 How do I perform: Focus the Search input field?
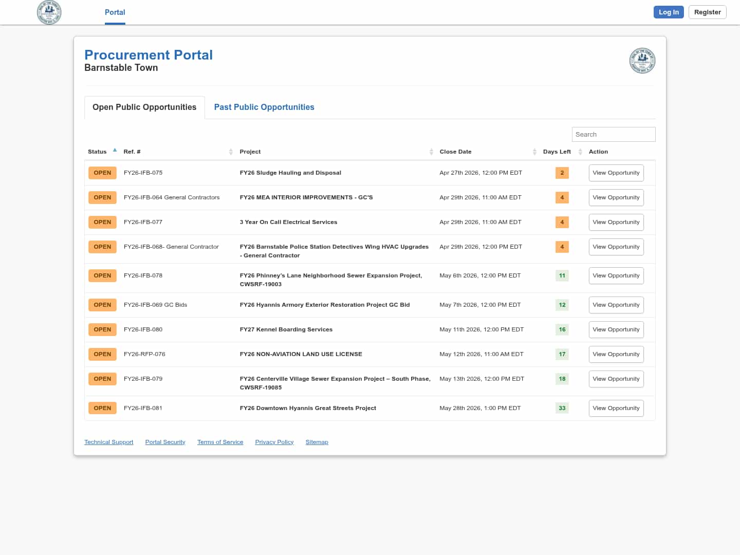coord(613,135)
